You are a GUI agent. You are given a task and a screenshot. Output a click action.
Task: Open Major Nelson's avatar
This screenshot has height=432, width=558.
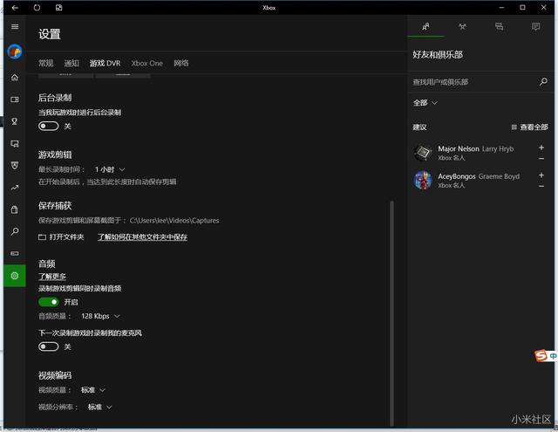pyautogui.click(x=423, y=153)
